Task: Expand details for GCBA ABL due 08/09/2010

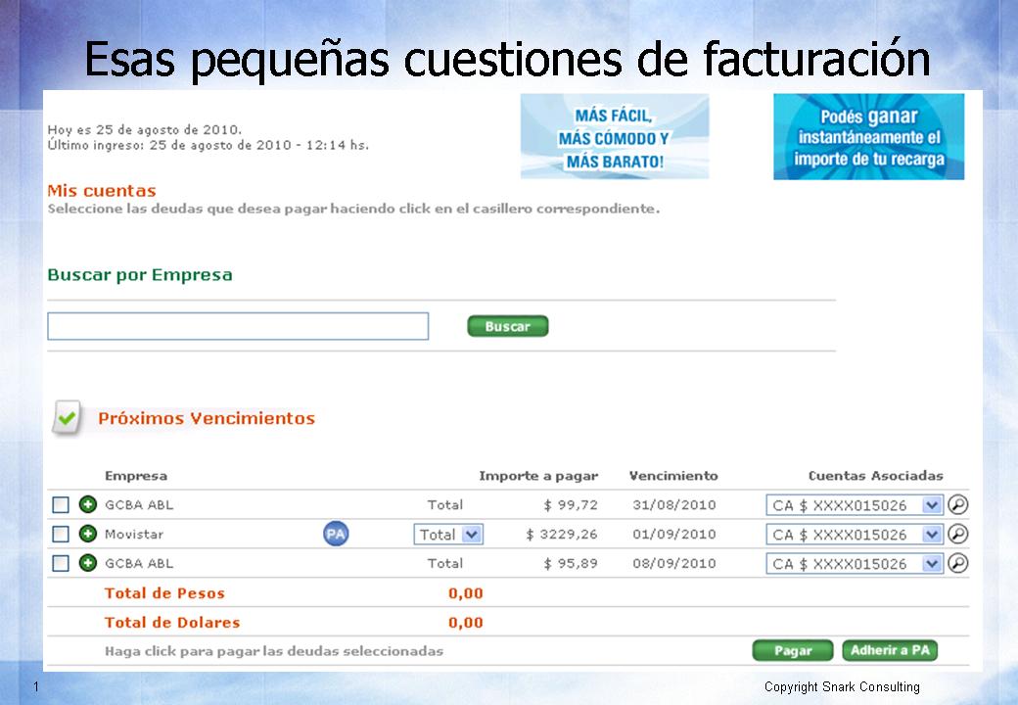Action: [88, 563]
